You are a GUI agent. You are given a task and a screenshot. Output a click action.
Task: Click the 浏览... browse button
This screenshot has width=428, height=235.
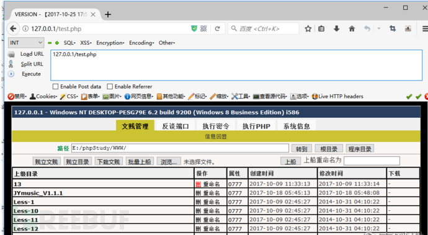[169, 161]
